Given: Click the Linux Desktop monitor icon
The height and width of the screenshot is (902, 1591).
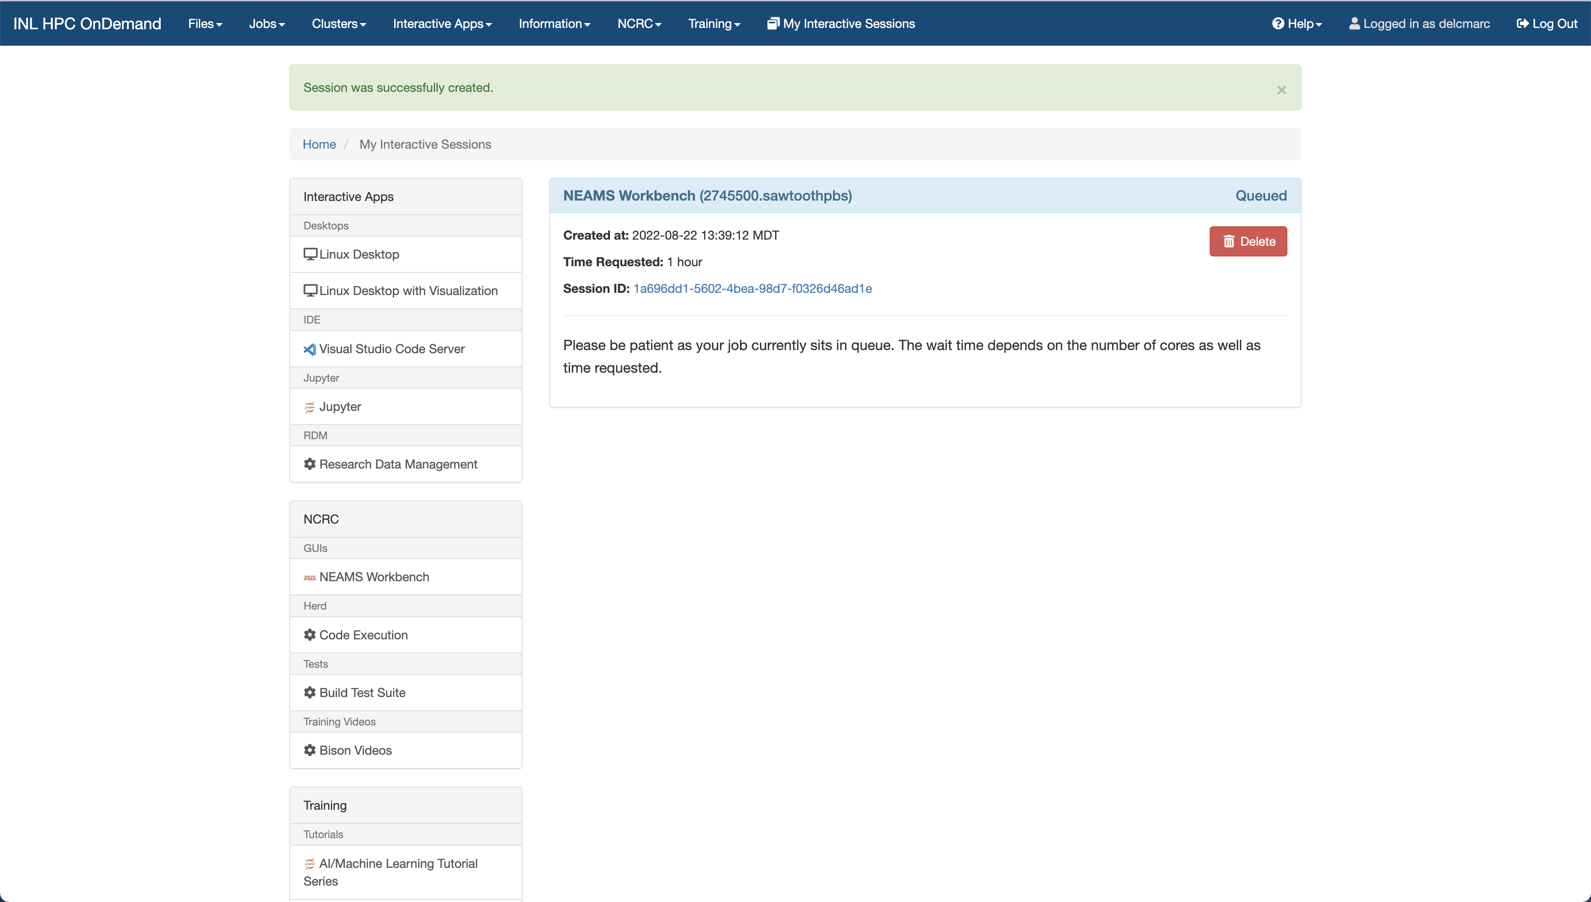Looking at the screenshot, I should 310,254.
